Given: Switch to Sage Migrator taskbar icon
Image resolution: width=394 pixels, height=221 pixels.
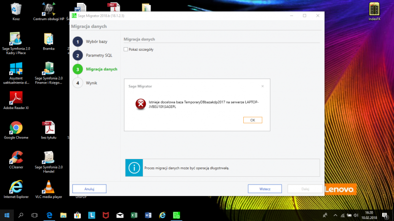Looking at the screenshot, I should pyautogui.click(x=176, y=215).
